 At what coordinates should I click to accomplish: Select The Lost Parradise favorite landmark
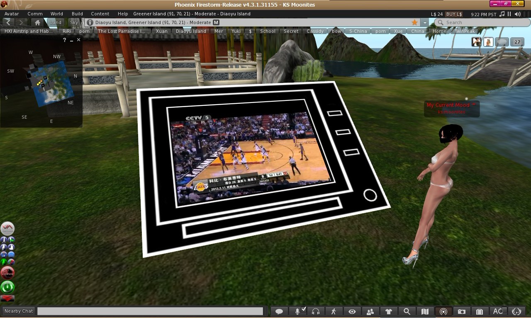click(x=122, y=31)
